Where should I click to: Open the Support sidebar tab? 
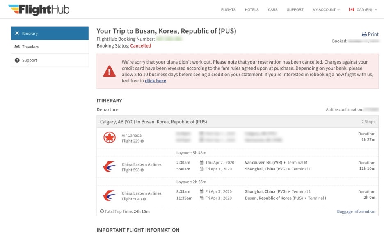(50, 60)
